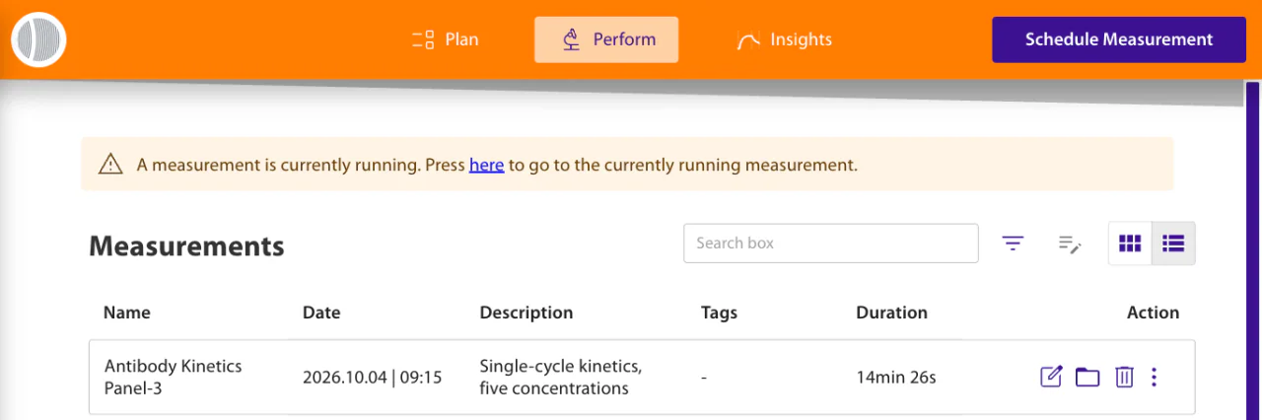The height and width of the screenshot is (420, 1262).
Task: Go to the Insights tab
Action: [784, 39]
